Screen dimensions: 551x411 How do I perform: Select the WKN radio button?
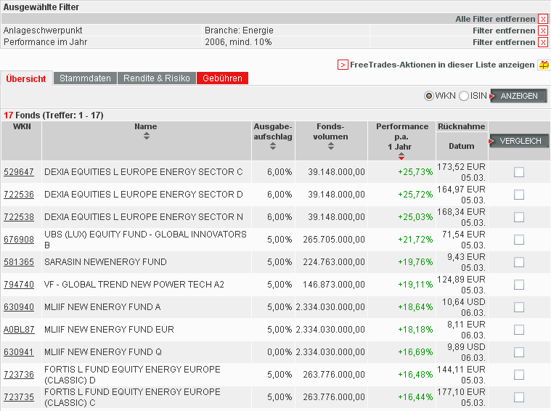429,96
